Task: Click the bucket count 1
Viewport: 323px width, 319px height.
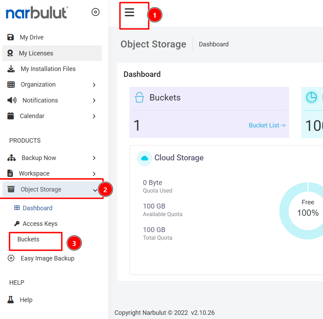Action: pos(137,125)
